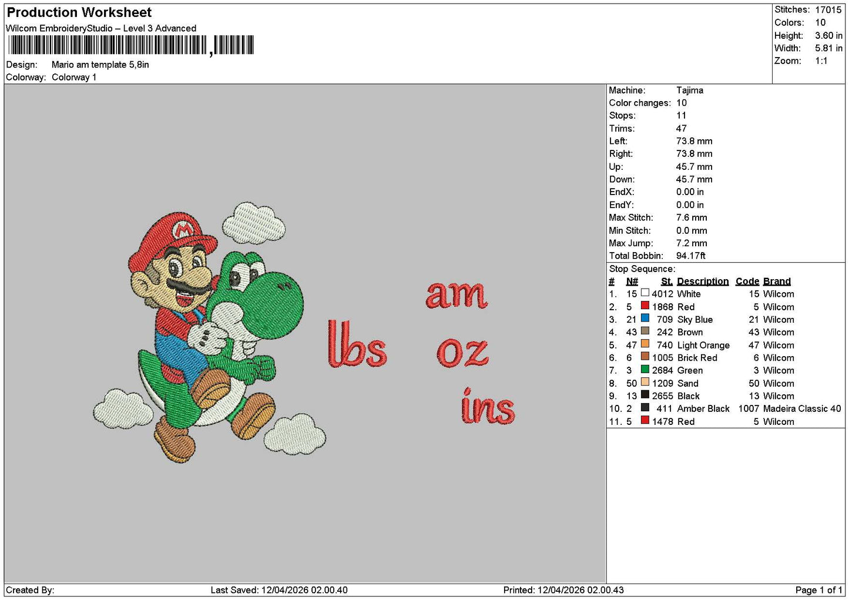Click 'Madeira Classic 40' brand entry

click(x=802, y=408)
